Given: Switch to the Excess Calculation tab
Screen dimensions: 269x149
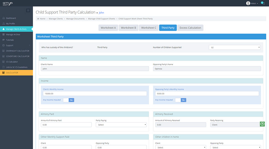Looking at the screenshot, I should pyautogui.click(x=190, y=28).
